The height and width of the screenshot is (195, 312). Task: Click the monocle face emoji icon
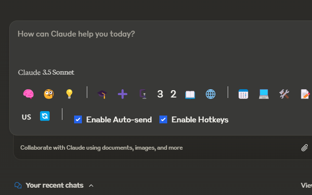48,94
